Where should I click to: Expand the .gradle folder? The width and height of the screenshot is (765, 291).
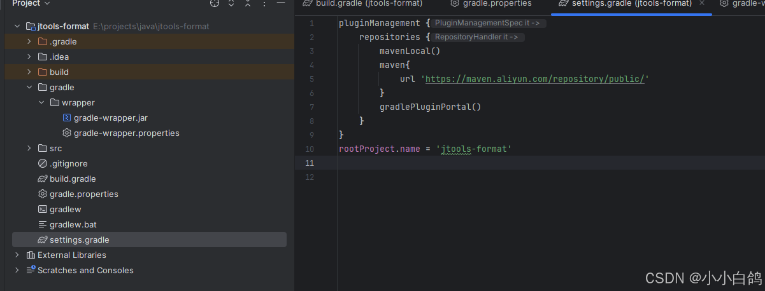pyautogui.click(x=29, y=42)
